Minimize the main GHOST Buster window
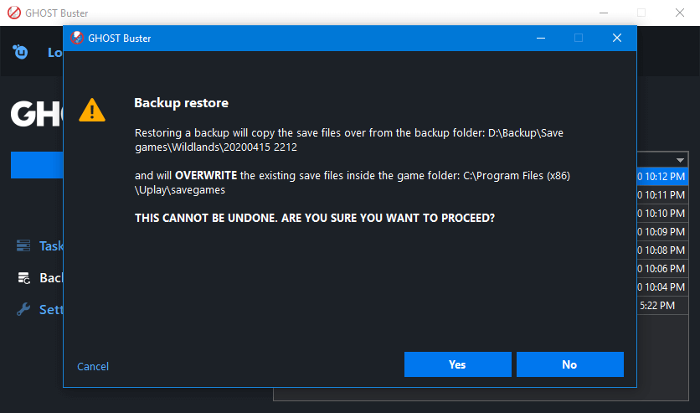The image size is (700, 413). coord(604,13)
